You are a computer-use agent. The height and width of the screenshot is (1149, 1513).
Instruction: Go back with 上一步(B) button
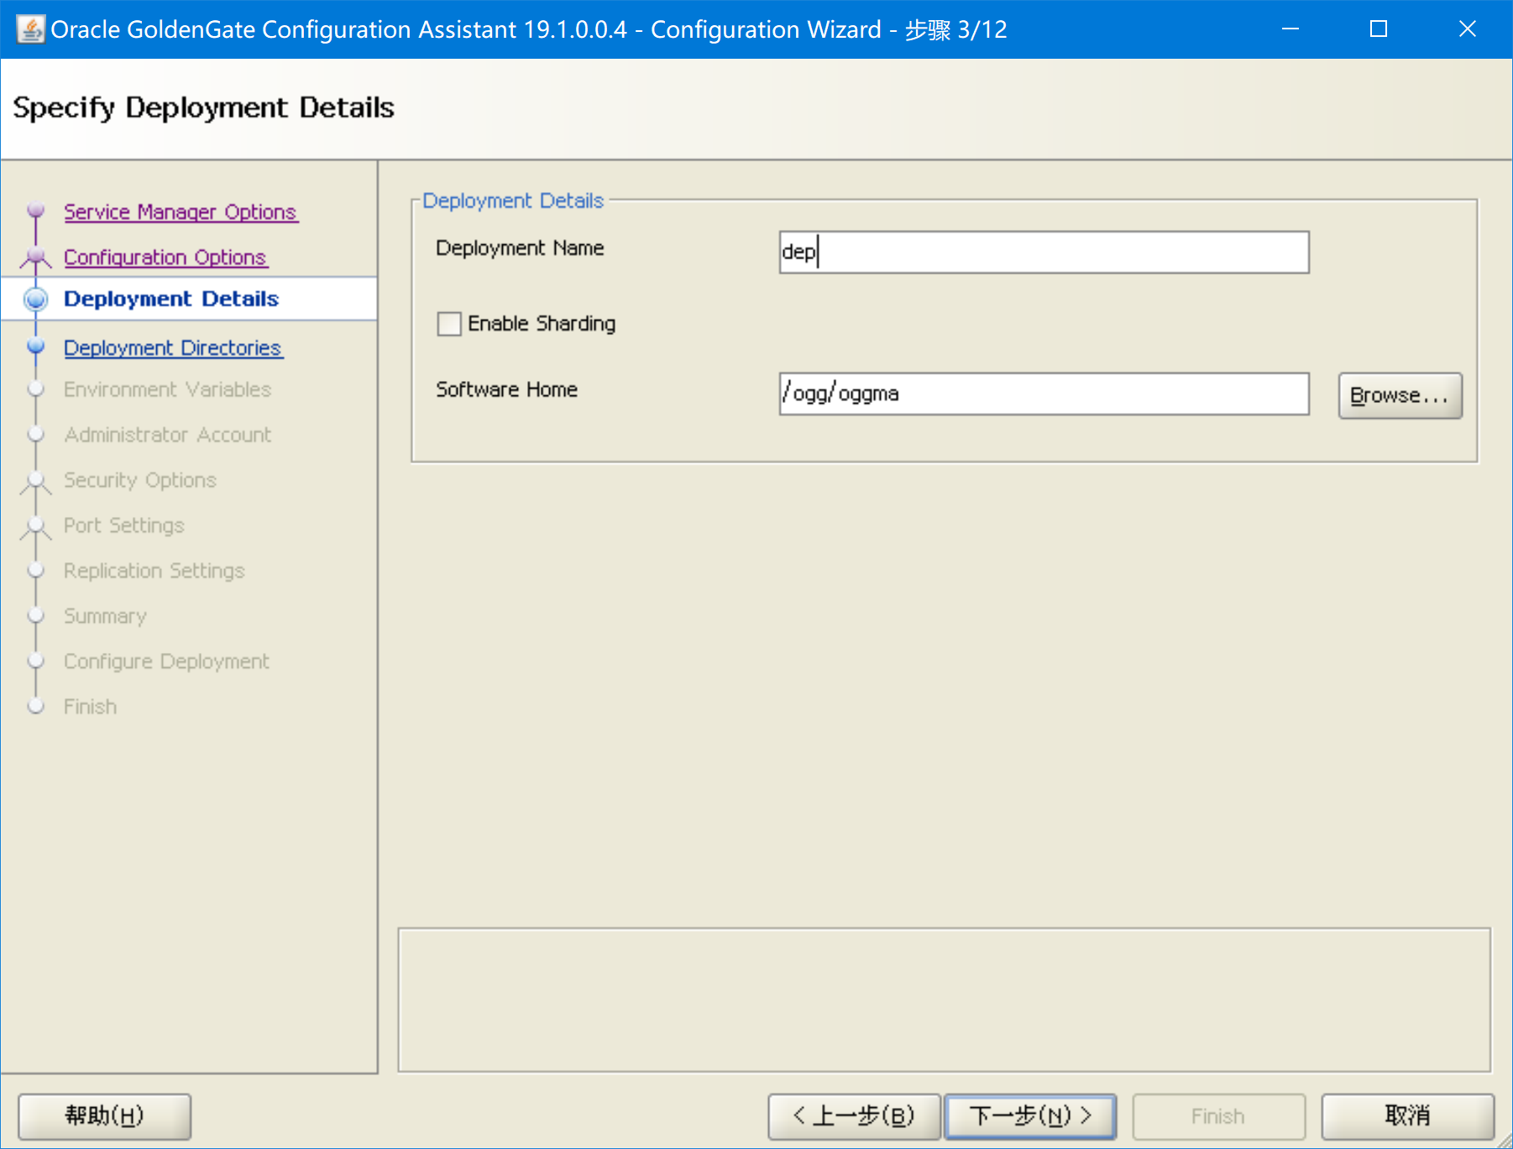pyautogui.click(x=854, y=1115)
